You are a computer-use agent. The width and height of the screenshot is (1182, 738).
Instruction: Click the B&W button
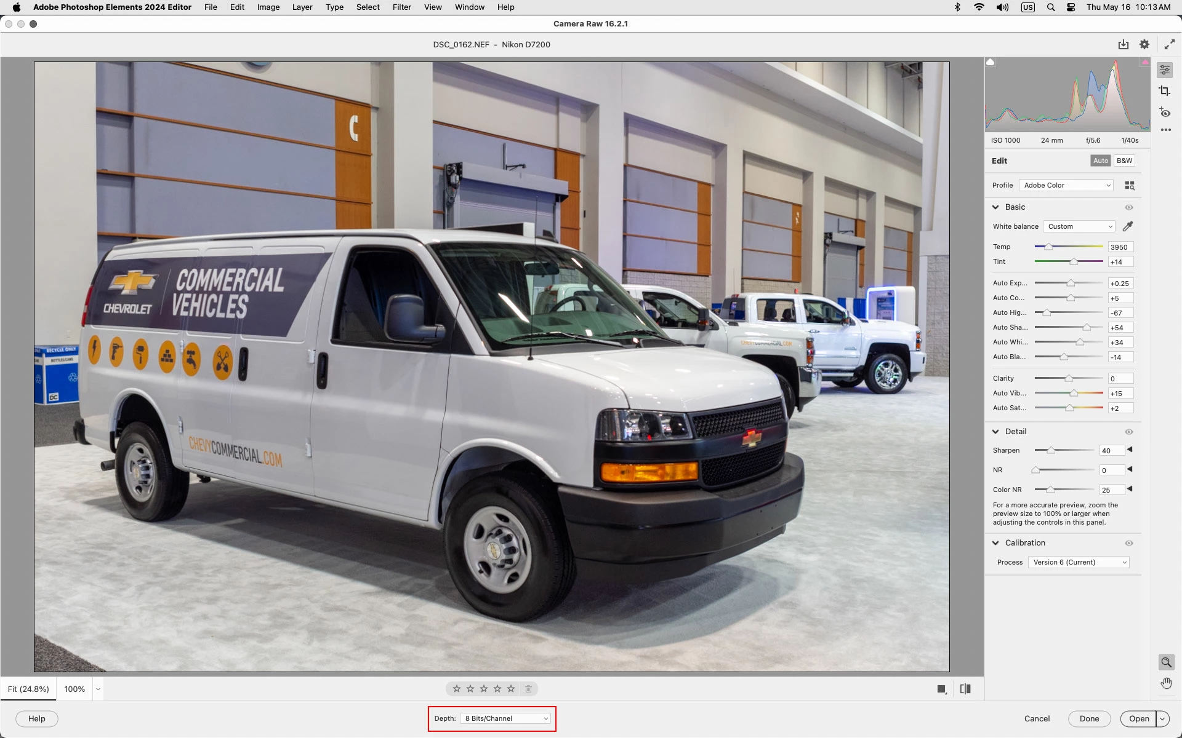tap(1124, 161)
